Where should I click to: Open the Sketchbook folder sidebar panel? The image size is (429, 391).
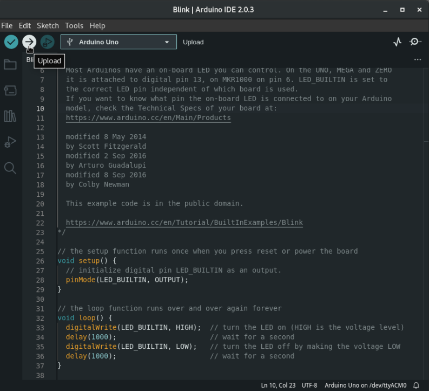10,64
